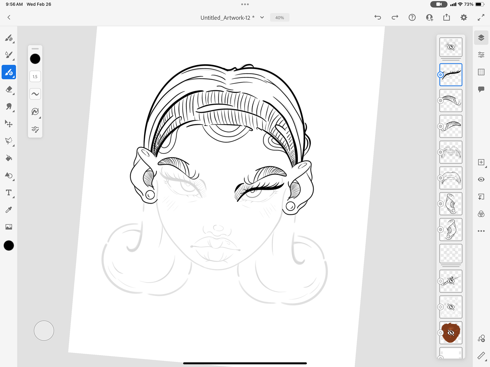Select the Paint Bucket fill tool
The width and height of the screenshot is (490, 367).
[x=9, y=158]
